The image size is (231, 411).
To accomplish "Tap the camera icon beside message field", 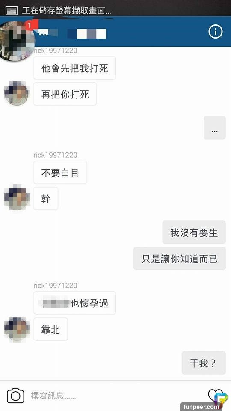I will pos(15,396).
